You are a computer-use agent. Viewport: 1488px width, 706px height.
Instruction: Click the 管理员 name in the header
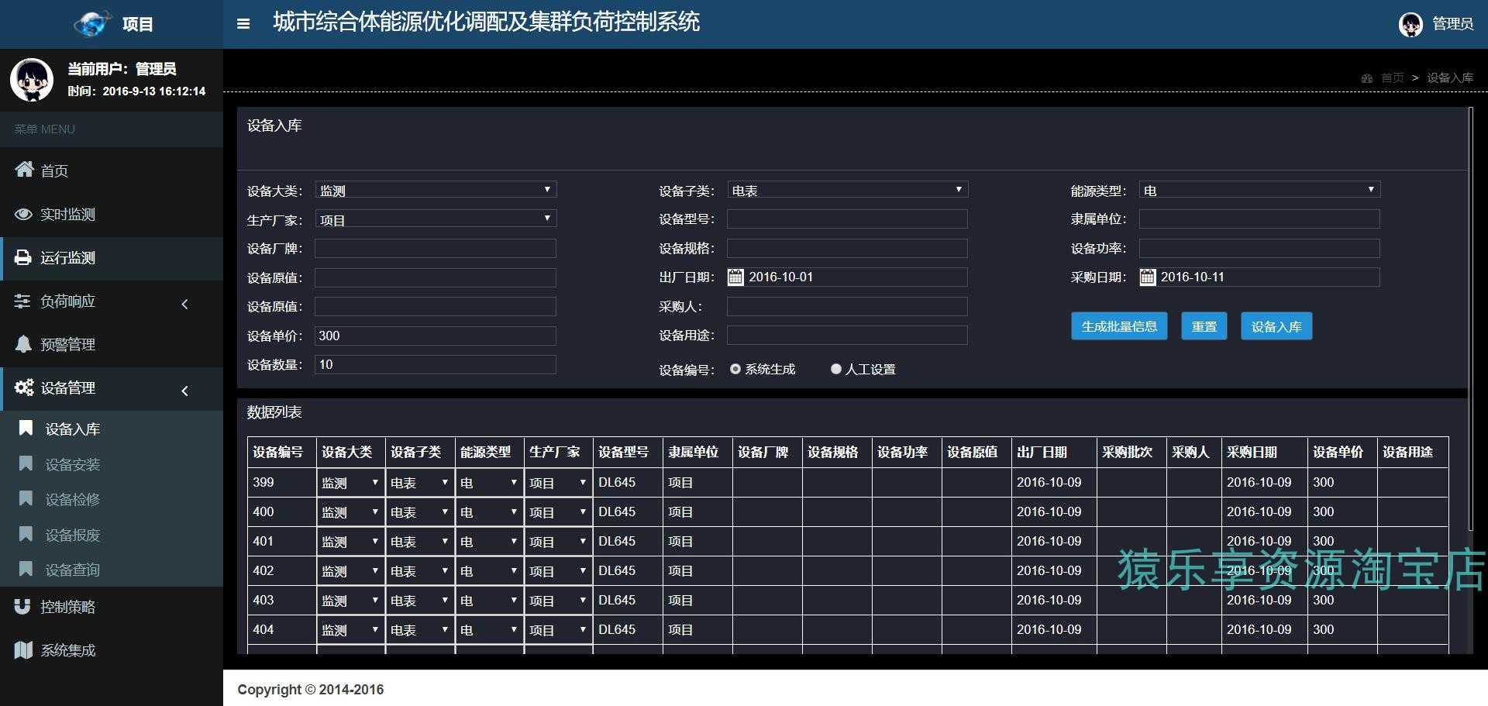(1452, 24)
